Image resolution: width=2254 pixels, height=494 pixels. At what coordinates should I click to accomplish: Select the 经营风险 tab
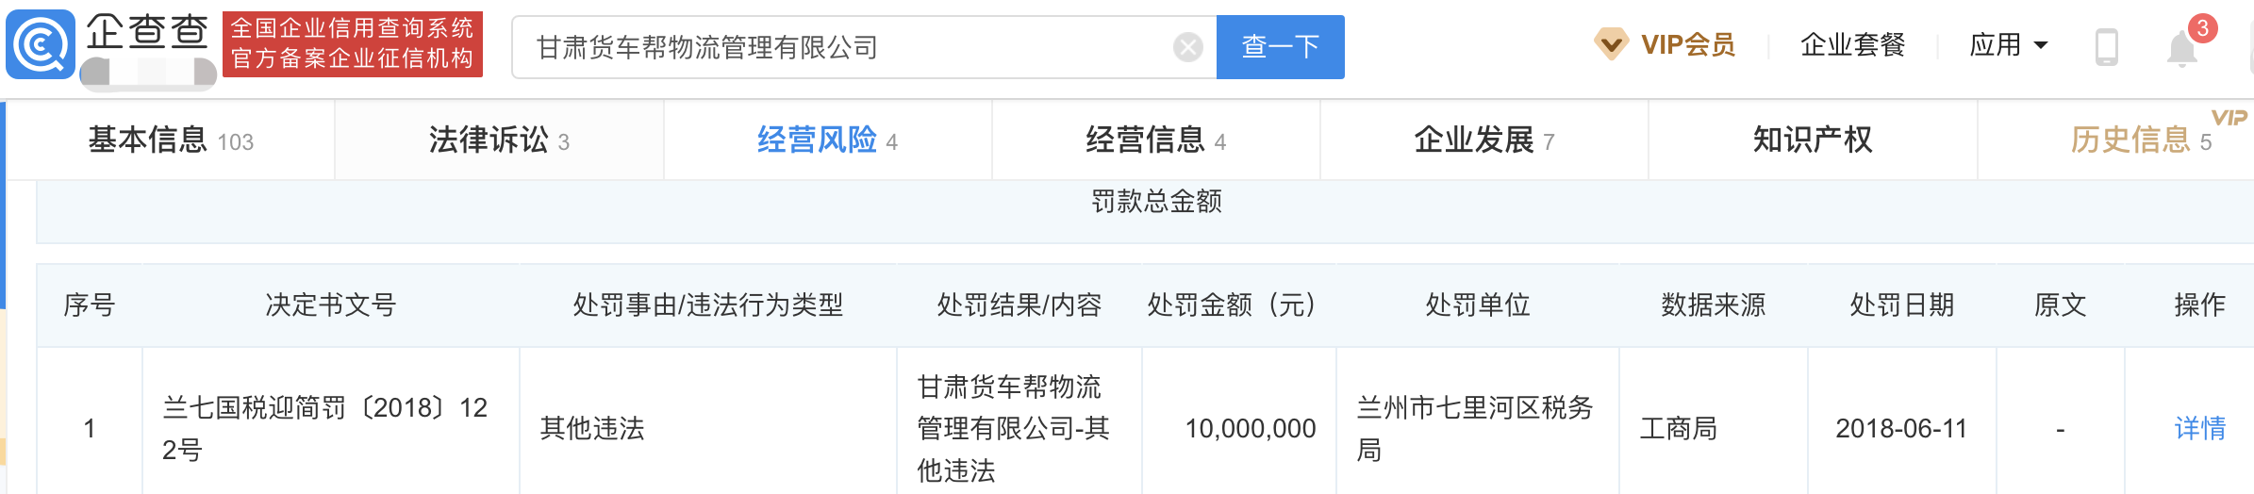click(827, 140)
